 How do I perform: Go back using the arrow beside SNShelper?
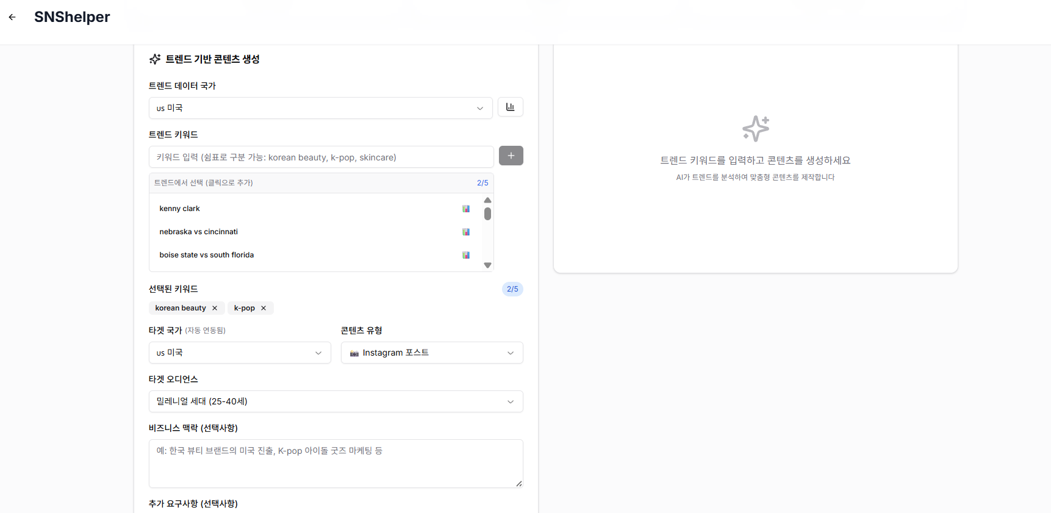point(12,17)
